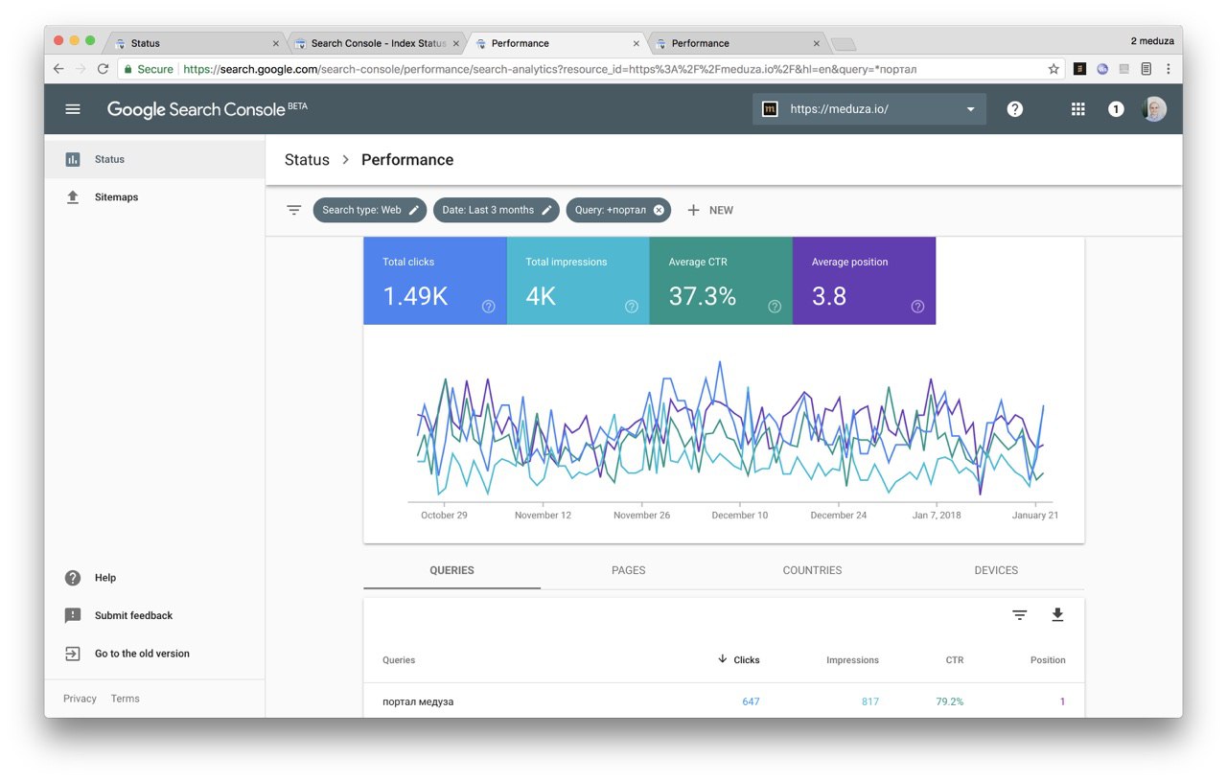The image size is (1227, 781).
Task: Switch to the PAGES tab
Action: pyautogui.click(x=629, y=570)
